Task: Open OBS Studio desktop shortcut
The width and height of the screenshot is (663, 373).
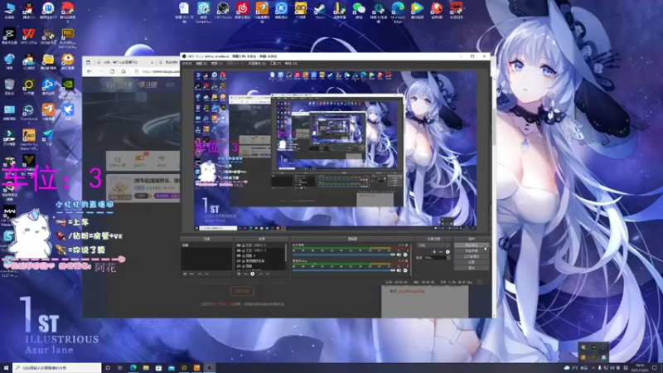Action: click(x=223, y=11)
